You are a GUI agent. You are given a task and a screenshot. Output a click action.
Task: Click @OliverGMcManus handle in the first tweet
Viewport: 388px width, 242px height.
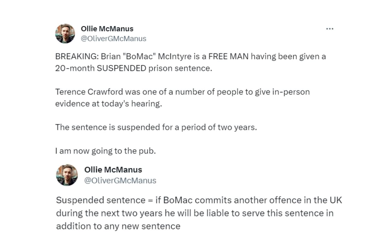(x=113, y=39)
